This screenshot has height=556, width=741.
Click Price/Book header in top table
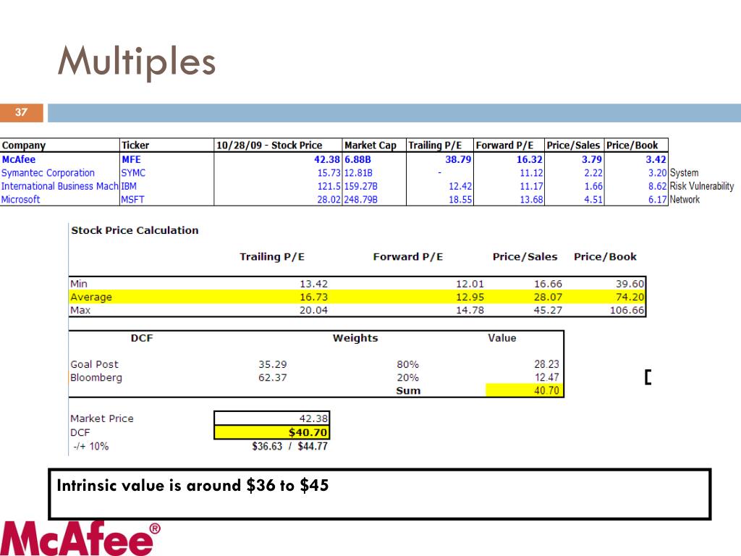pos(632,145)
